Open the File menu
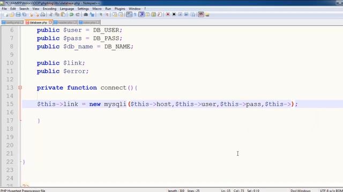 pos(4,9)
